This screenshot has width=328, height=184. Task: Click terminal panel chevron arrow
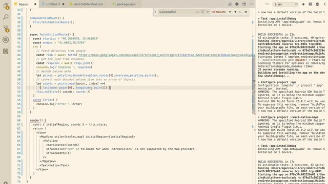[324, 4]
